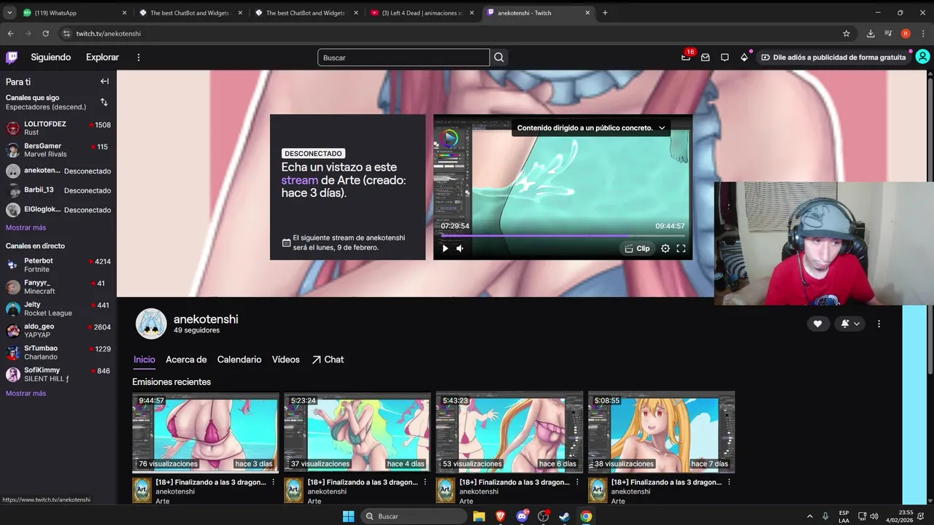The width and height of the screenshot is (934, 525).
Task: Open BersGamer channel in sidebar
Action: tap(58, 150)
